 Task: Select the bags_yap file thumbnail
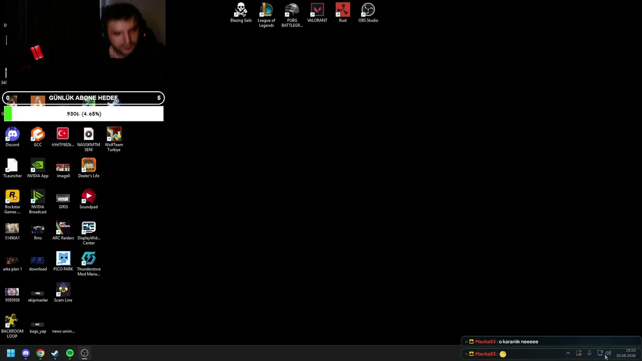tap(38, 324)
